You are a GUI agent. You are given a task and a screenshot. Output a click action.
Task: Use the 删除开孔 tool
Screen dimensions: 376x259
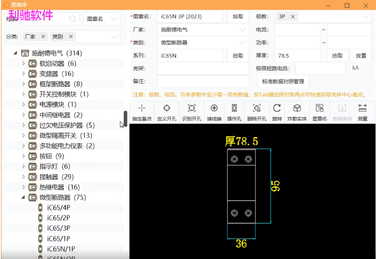[257, 112]
